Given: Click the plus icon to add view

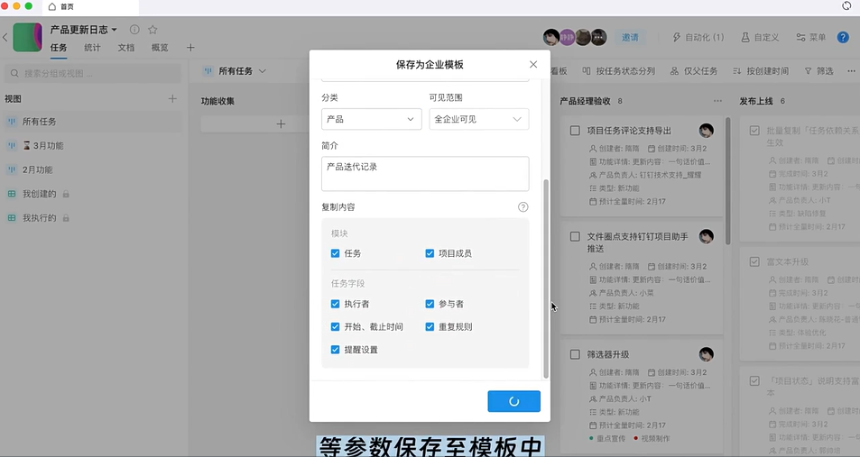Looking at the screenshot, I should [x=172, y=99].
